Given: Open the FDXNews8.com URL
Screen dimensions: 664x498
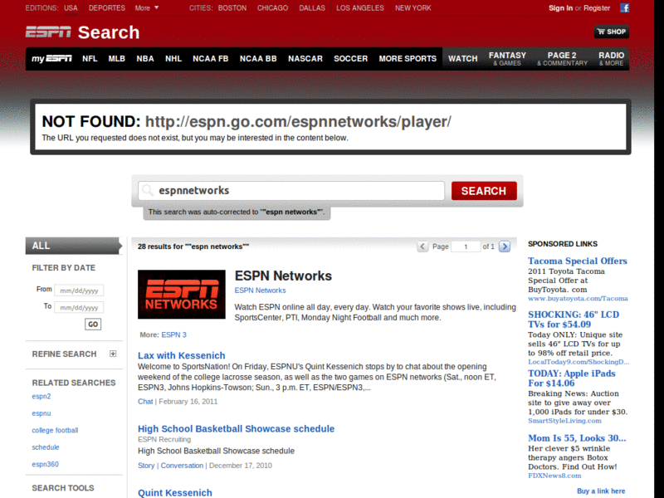Looking at the screenshot, I should coord(554,476).
